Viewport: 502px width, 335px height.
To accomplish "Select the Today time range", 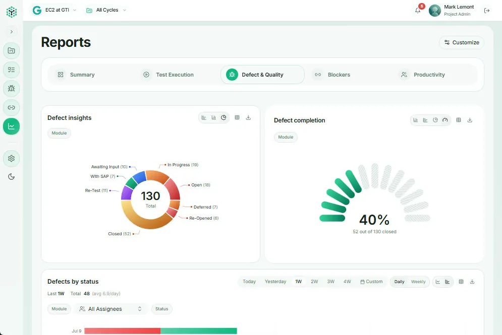I will 249,282.
